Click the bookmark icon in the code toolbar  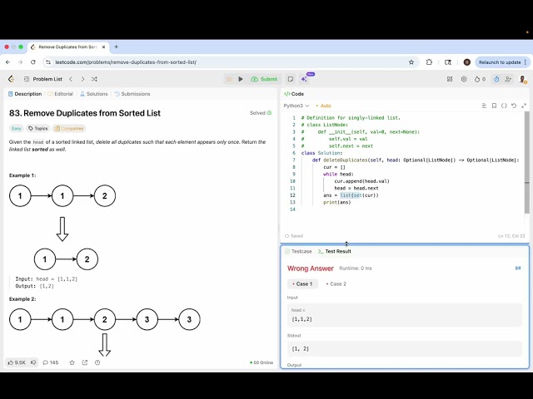pyautogui.click(x=494, y=106)
